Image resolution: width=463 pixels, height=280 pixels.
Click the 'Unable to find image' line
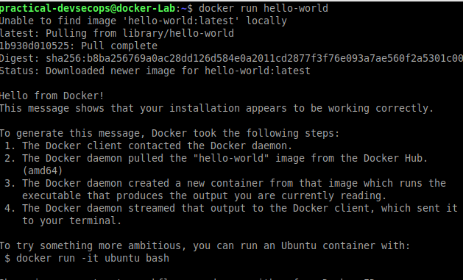click(x=144, y=21)
